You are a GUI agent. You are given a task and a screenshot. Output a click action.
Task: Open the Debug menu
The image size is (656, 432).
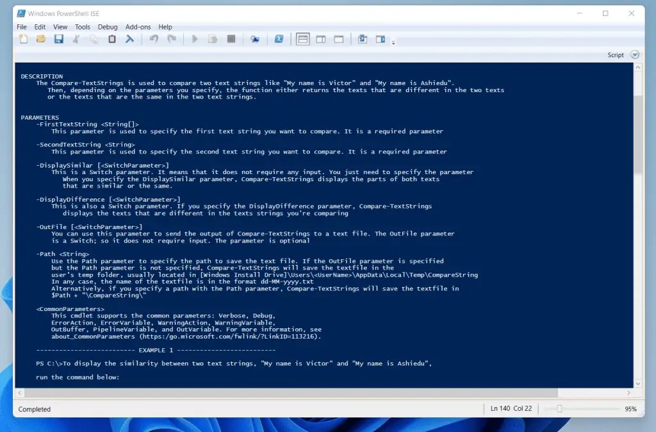pos(107,27)
